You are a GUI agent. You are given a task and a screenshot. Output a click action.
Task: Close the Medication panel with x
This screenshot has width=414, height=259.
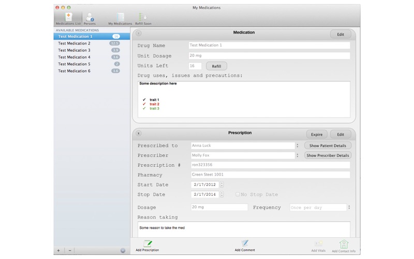coord(139,34)
